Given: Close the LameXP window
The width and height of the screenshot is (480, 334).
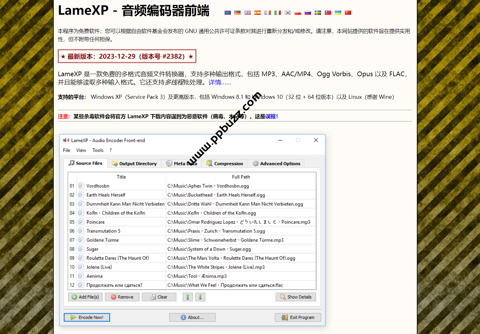Looking at the screenshot, I should coord(316,140).
